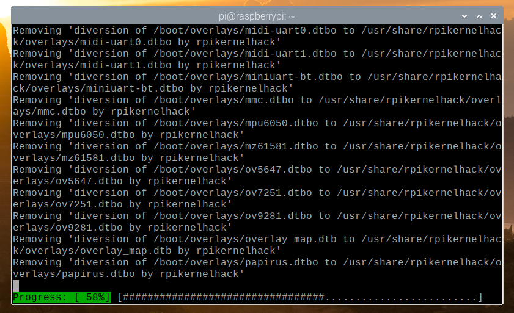Click 'k/overlays/overlay_map.dtb by rpikernelhack' line

tap(147, 251)
